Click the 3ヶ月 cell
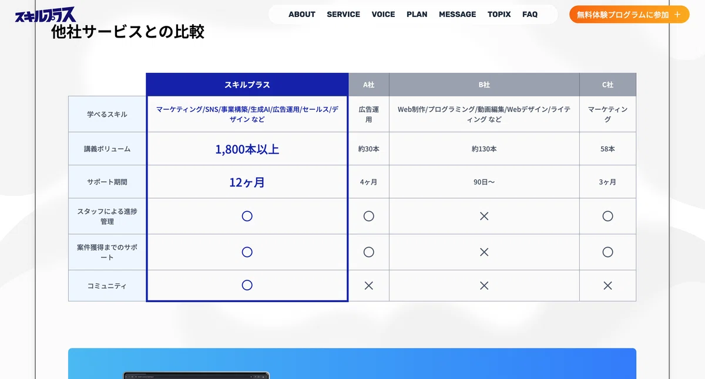705x379 pixels. pos(608,182)
